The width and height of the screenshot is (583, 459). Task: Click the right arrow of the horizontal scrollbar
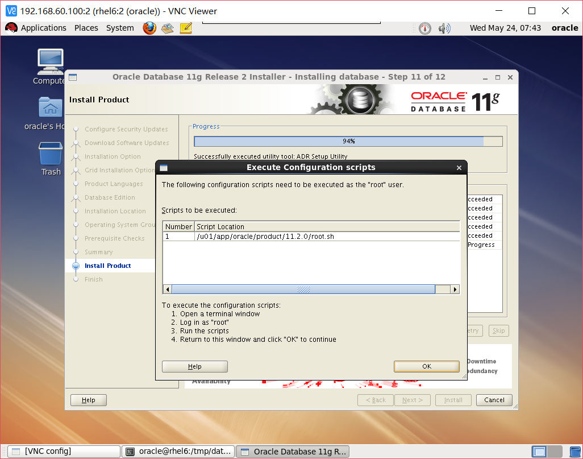[x=455, y=289]
